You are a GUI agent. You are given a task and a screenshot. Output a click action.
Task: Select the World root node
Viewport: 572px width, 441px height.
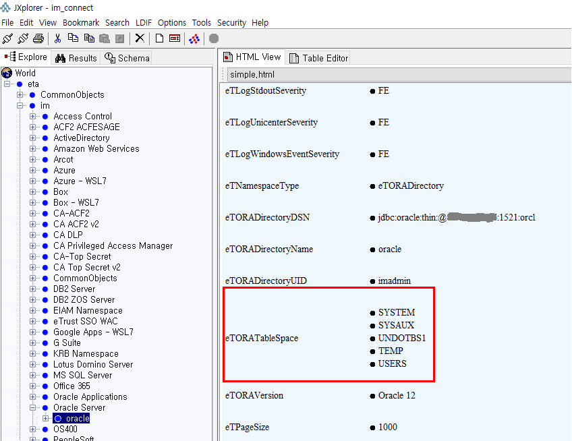pos(25,73)
